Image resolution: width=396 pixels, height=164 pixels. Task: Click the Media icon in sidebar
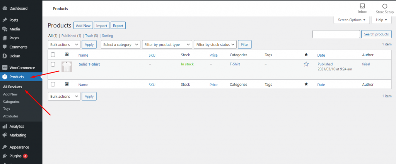5,29
